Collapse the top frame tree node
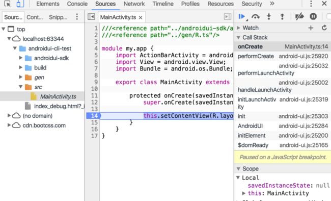 click(x=3, y=29)
